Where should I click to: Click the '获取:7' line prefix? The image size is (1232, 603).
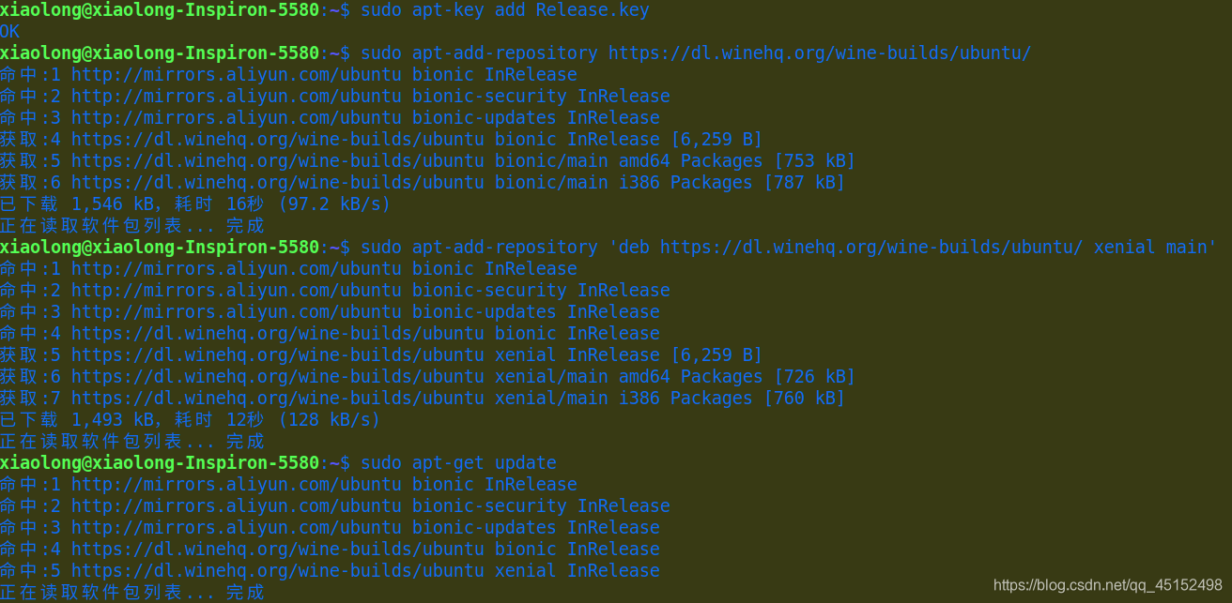coord(30,399)
